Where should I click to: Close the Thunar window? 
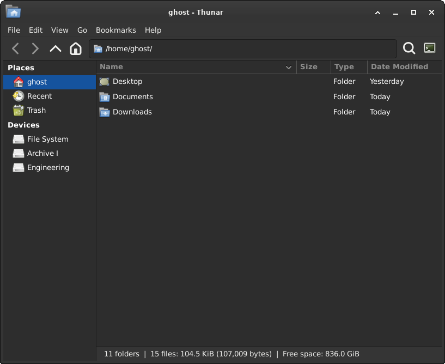pos(432,13)
